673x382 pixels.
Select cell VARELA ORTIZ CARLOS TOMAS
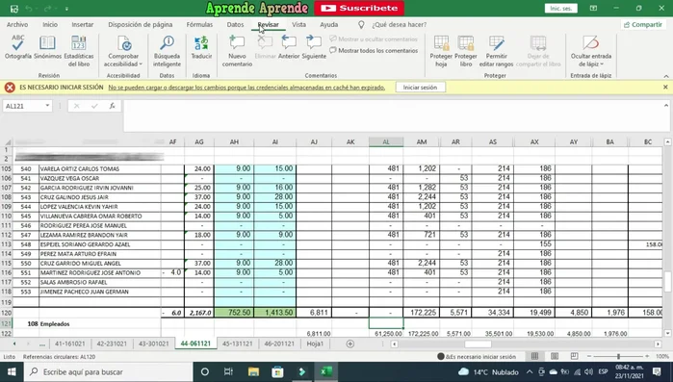click(x=99, y=169)
